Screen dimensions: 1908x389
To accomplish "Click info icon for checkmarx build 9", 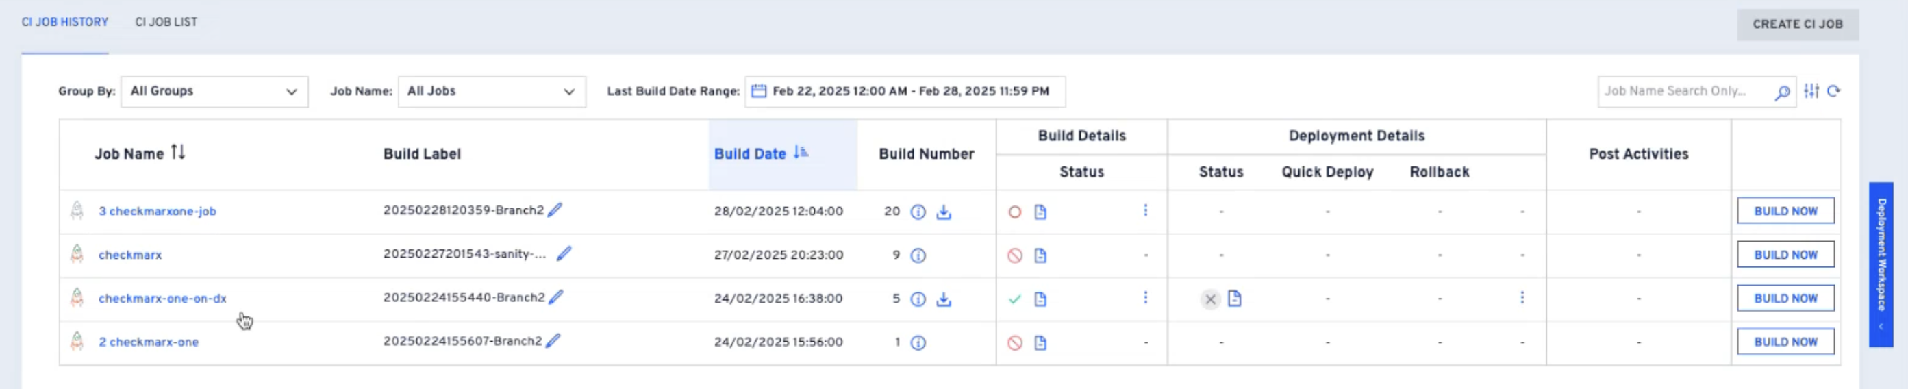I will tap(918, 255).
